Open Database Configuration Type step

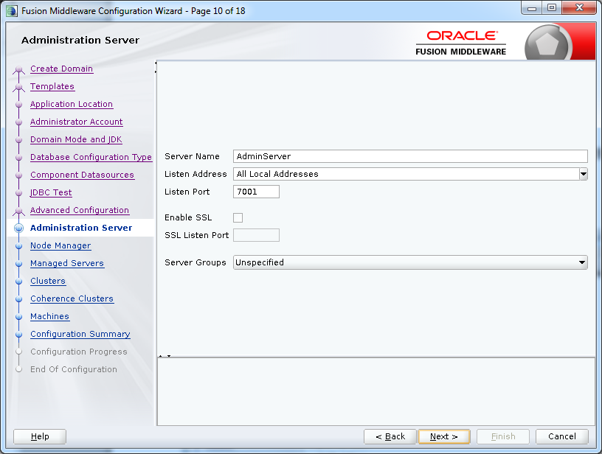91,157
